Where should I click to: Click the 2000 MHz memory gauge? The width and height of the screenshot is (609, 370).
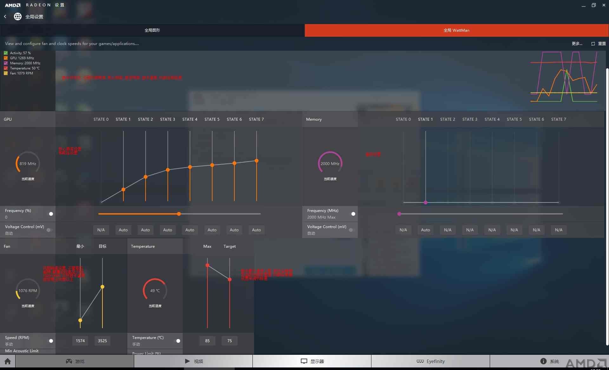[330, 163]
